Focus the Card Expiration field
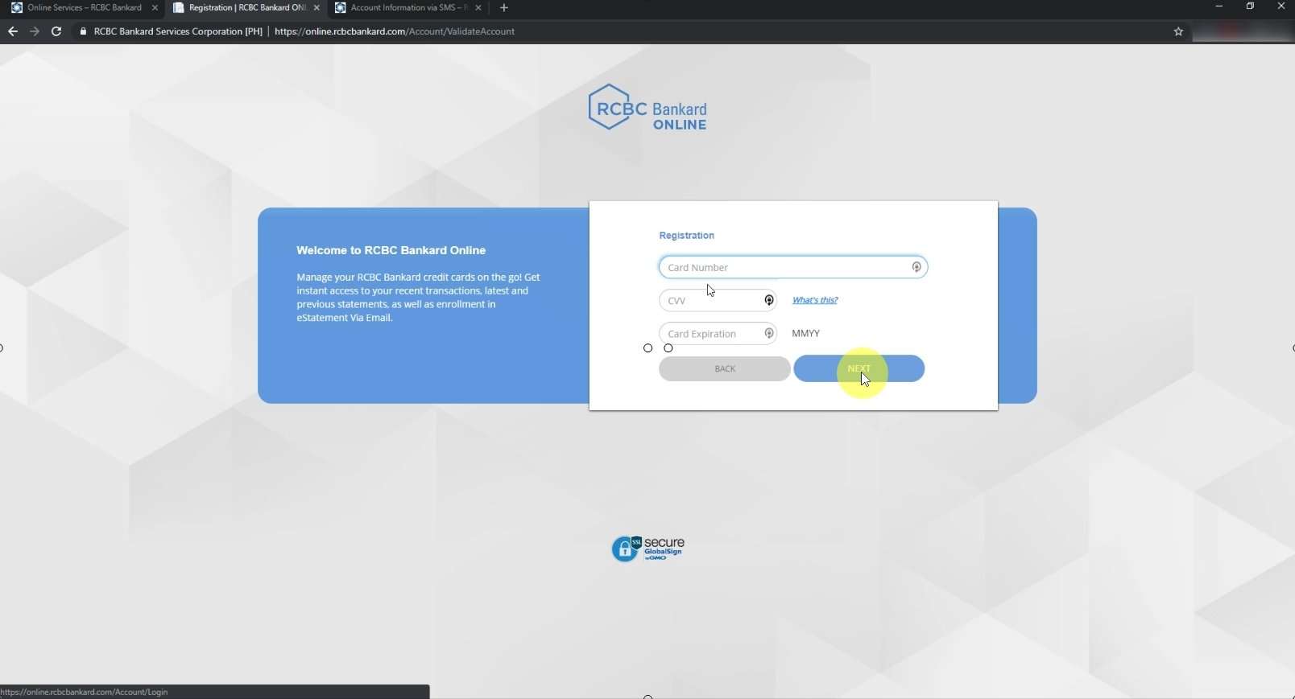1295x699 pixels. pos(718,333)
